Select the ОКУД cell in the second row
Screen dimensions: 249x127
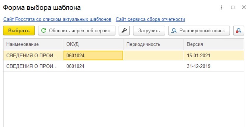click(x=93, y=66)
